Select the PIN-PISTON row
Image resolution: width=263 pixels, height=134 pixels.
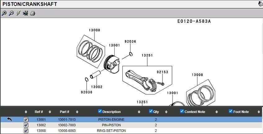[x=111, y=125]
